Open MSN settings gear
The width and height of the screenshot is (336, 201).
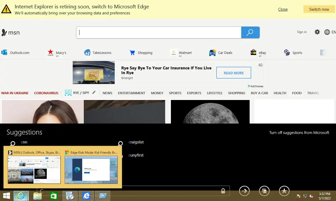click(x=317, y=32)
